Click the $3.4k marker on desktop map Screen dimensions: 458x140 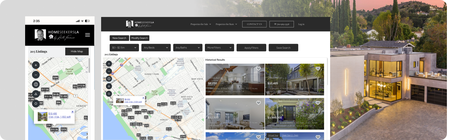coord(169,129)
